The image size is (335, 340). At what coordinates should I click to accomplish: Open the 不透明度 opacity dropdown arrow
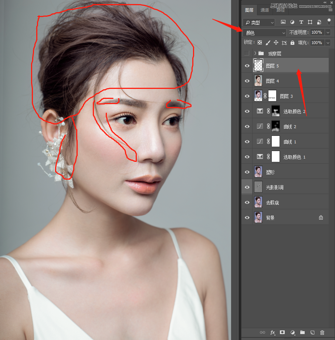tap(328, 33)
